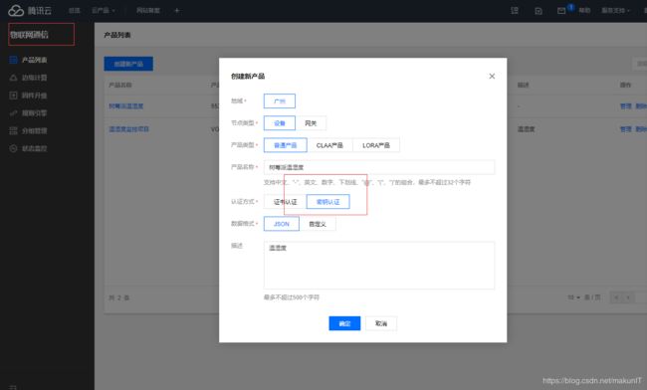Go to 总览 in top navigation
Image resolution: width=647 pixels, height=390 pixels.
coord(75,10)
